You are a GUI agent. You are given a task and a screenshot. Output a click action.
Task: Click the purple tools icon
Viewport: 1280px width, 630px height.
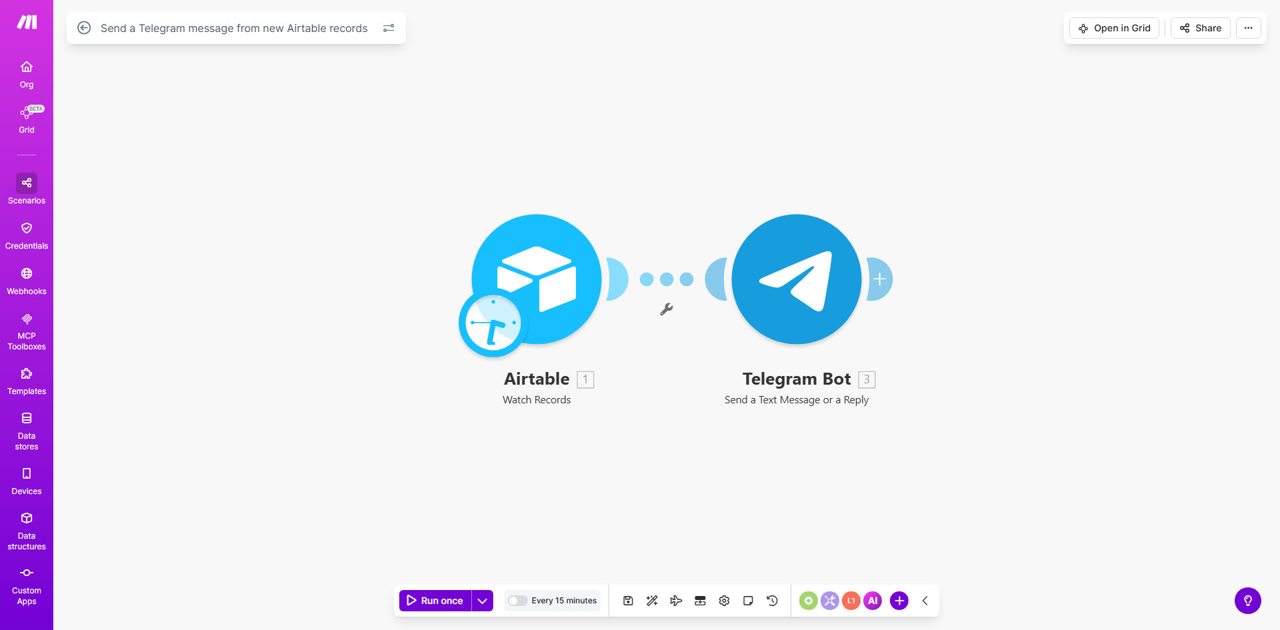830,601
